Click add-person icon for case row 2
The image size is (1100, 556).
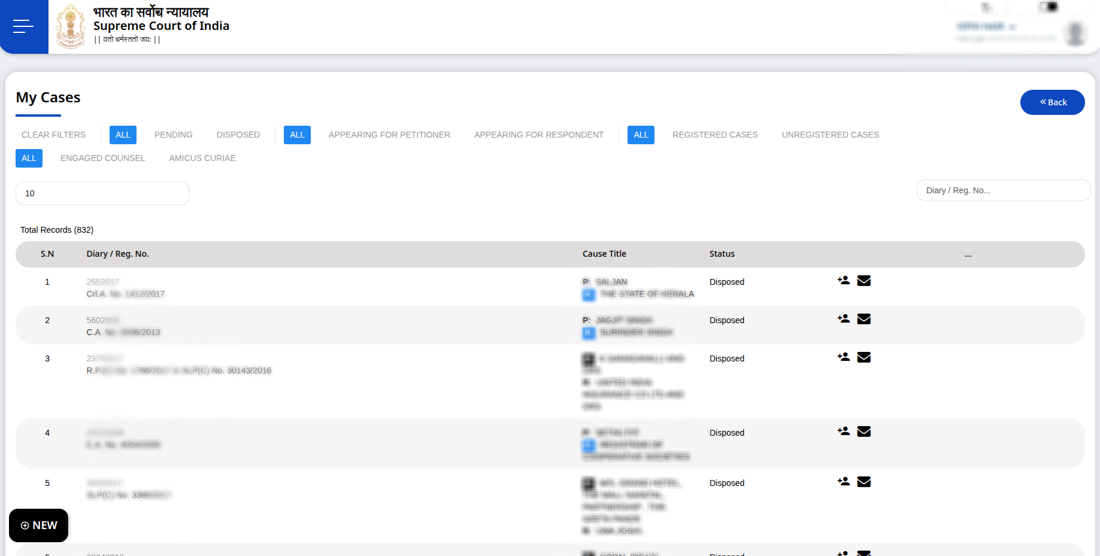click(843, 319)
